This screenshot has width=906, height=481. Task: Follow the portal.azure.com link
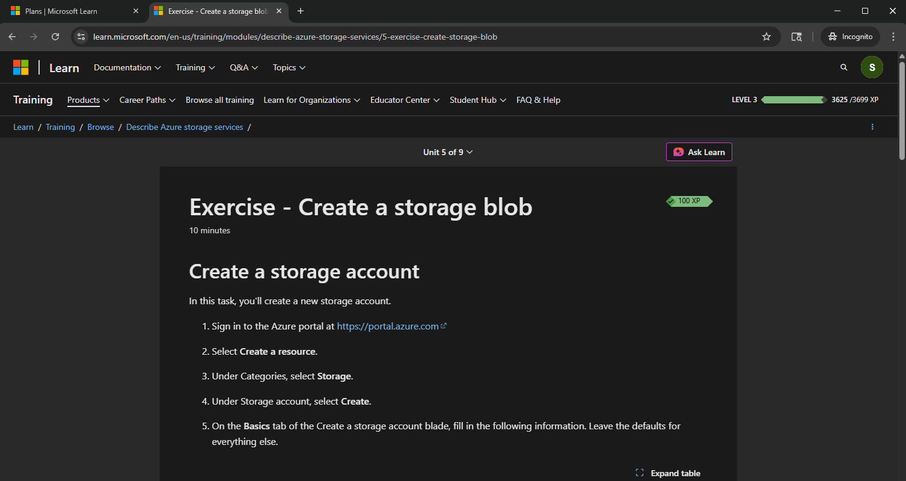(x=387, y=325)
